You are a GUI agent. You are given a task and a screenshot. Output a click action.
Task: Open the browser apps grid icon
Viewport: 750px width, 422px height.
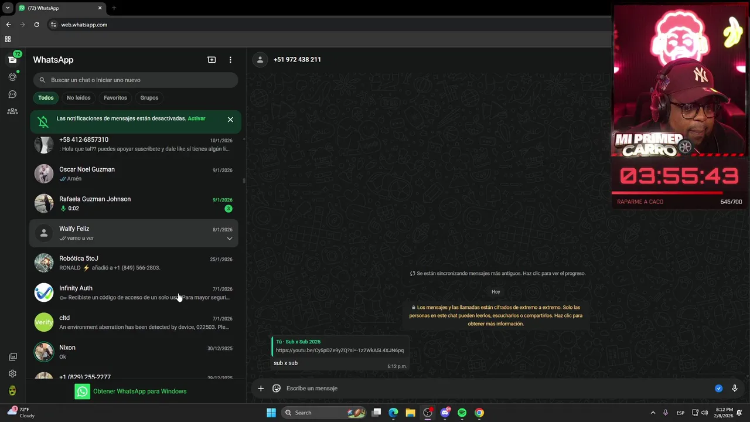[x=8, y=39]
